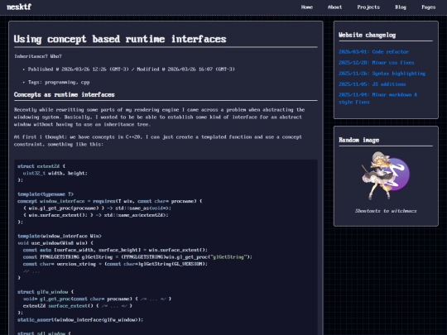Click the article title 'Using concept based runtime interfaces'
This screenshot has height=335, width=447.
click(120, 39)
